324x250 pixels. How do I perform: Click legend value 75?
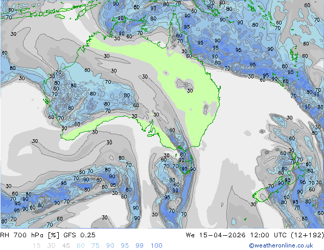tap(96, 246)
